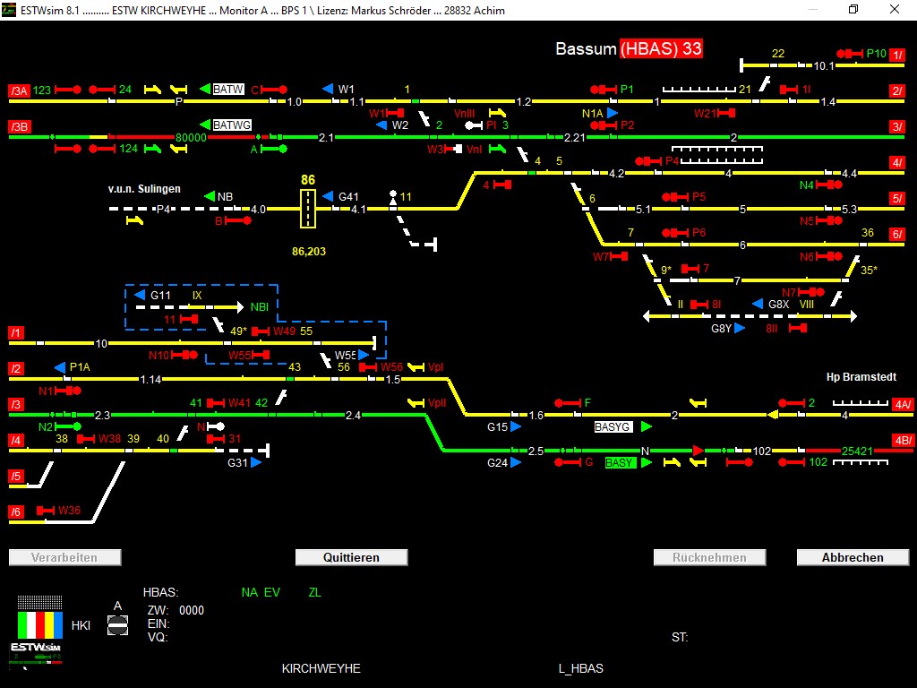Click the HKI color bars indicator
Viewport: 917px width, 688px height.
40,624
